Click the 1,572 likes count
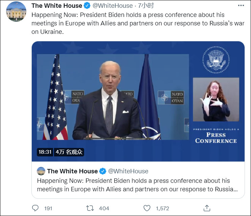Image resolution: width=251 pixels, height=216 pixels. point(162,208)
